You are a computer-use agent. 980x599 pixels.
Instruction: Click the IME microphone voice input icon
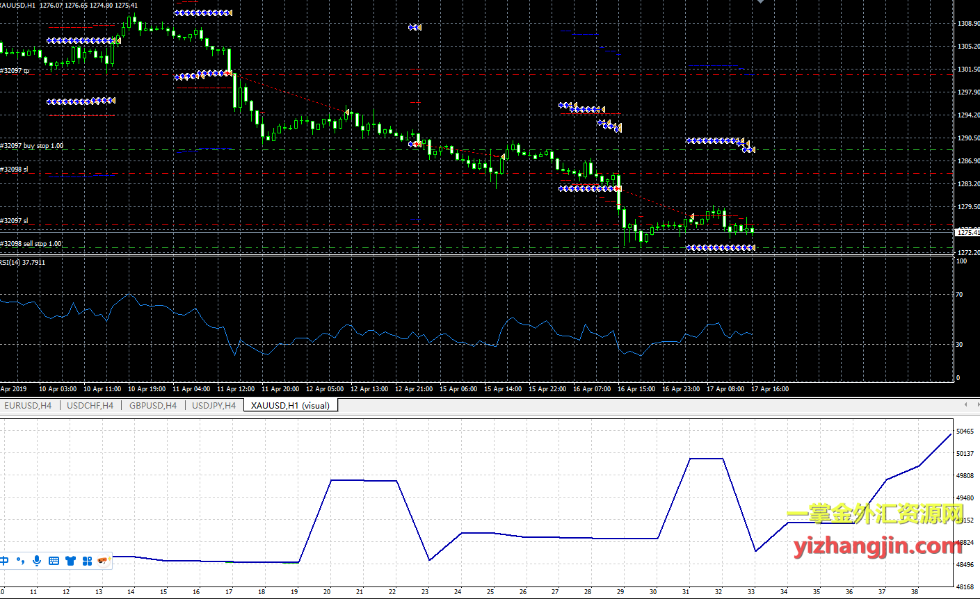tap(37, 560)
